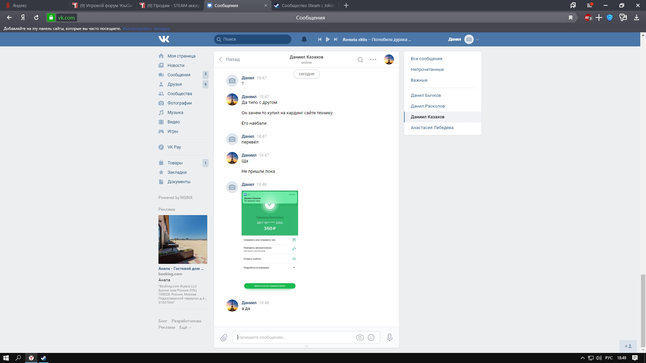Expand the Данил profile dropdown arrow
The image size is (646, 363).
point(477,40)
